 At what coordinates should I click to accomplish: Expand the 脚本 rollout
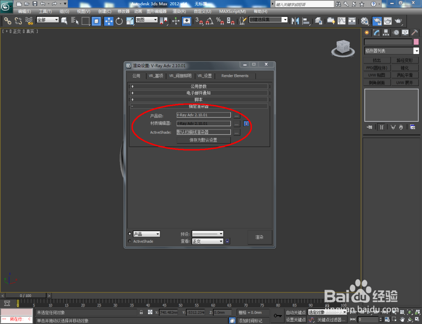point(199,99)
